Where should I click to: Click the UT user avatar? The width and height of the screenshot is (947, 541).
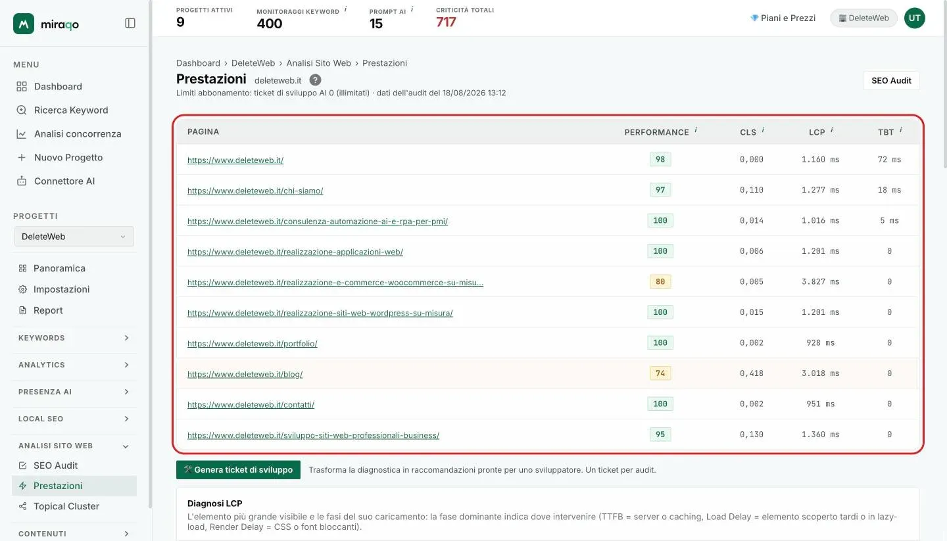(x=914, y=18)
